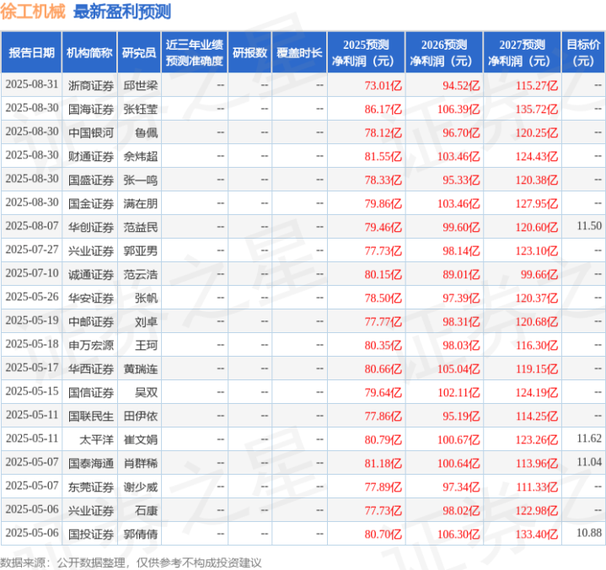Viewport: 606px width, 570px height.
Task: Click researcher name 吴双
Action: [x=147, y=392]
